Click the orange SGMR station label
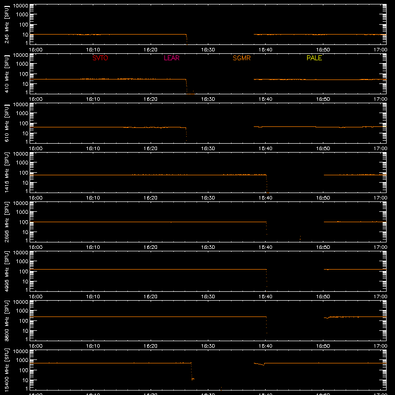Viewport: 395px width, 395px height. 241,58
